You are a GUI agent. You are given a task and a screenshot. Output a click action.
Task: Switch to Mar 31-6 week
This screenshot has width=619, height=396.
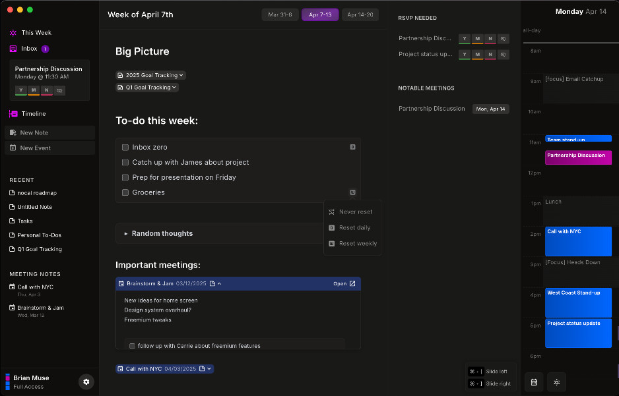tap(280, 14)
